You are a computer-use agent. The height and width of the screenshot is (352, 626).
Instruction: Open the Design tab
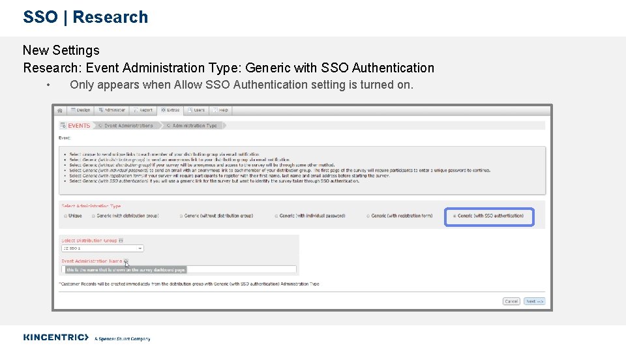[x=80, y=110]
